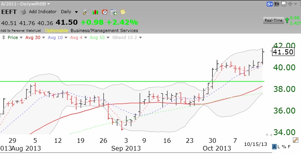This screenshot has width=301, height=154.
Task: Click the +2.42% percent change value
Action: click(122, 22)
